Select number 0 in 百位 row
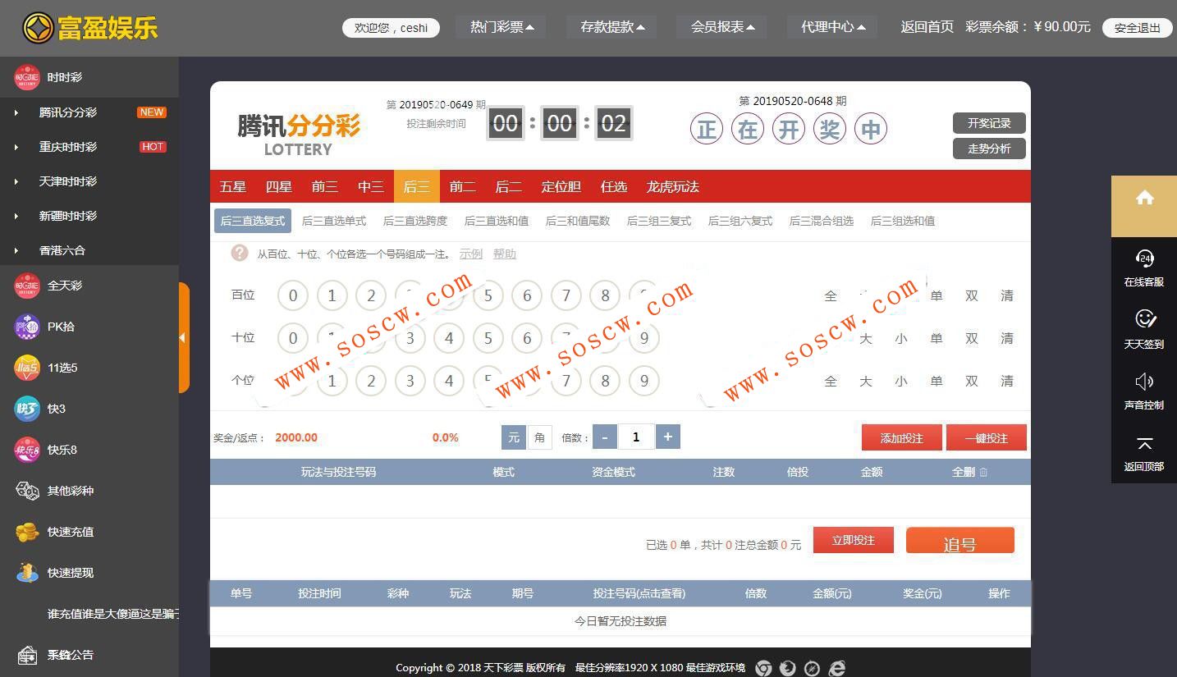1177x677 pixels. pos(293,295)
